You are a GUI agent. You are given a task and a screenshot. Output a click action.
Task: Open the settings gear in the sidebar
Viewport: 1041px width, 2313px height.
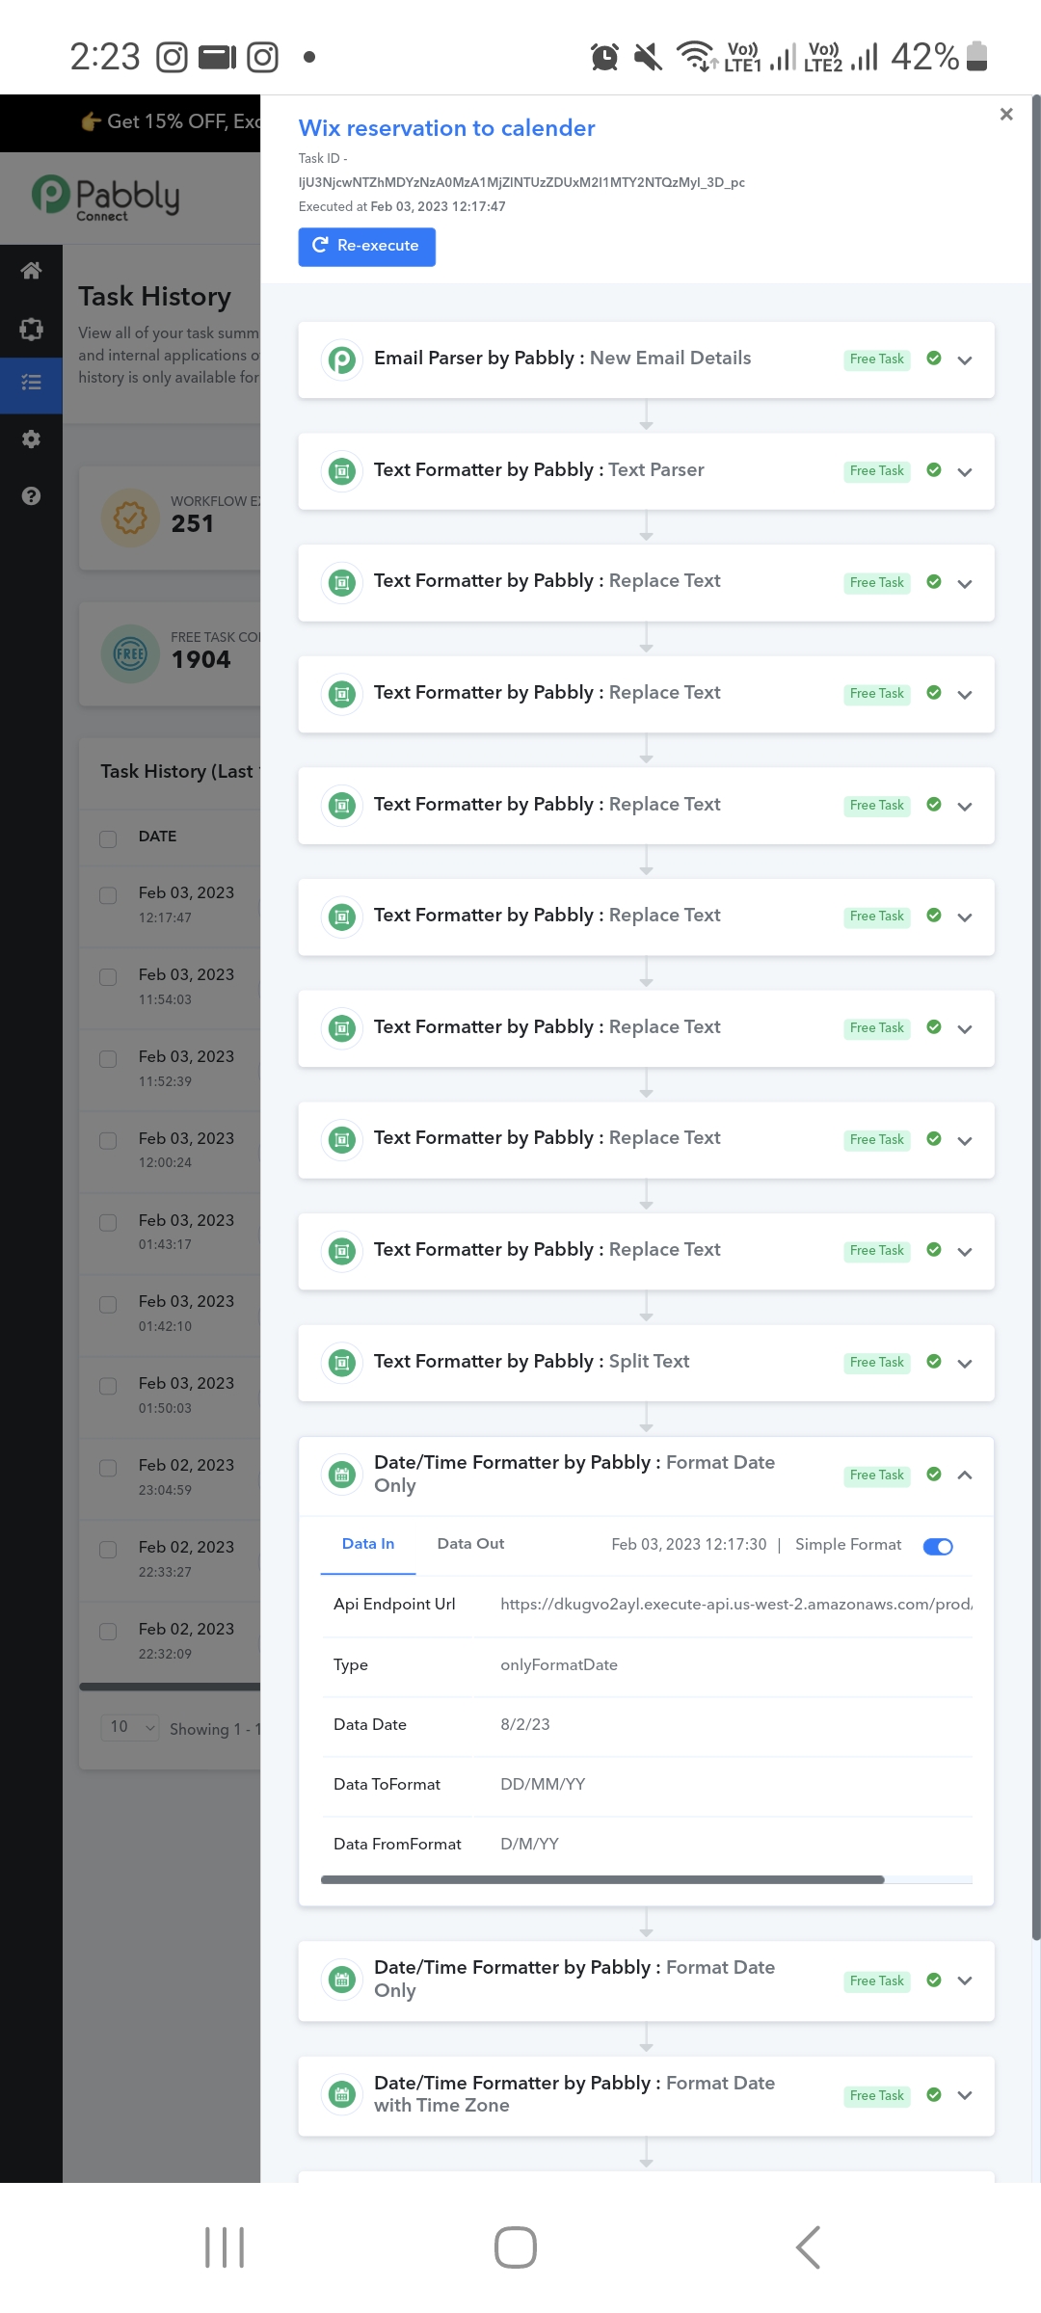pos(31,439)
